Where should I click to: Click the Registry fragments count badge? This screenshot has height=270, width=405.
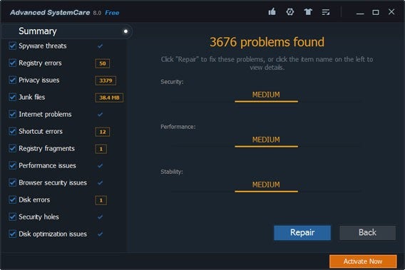[x=101, y=149]
